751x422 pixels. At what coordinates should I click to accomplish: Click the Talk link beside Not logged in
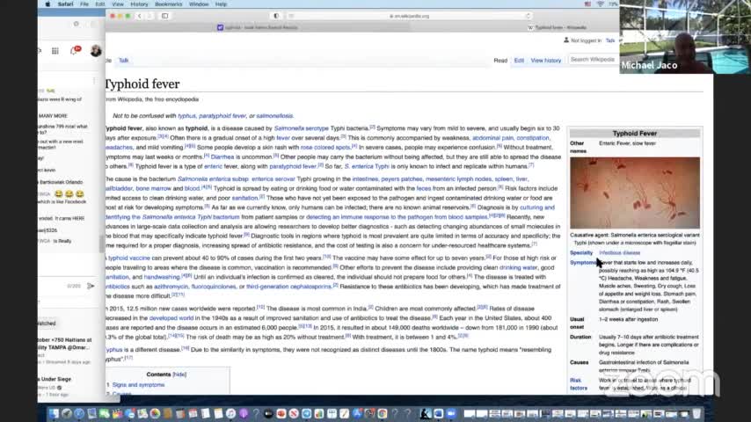coord(609,40)
